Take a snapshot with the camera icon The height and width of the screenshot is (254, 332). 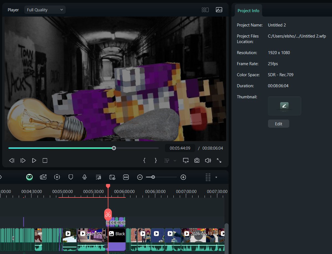point(197,160)
